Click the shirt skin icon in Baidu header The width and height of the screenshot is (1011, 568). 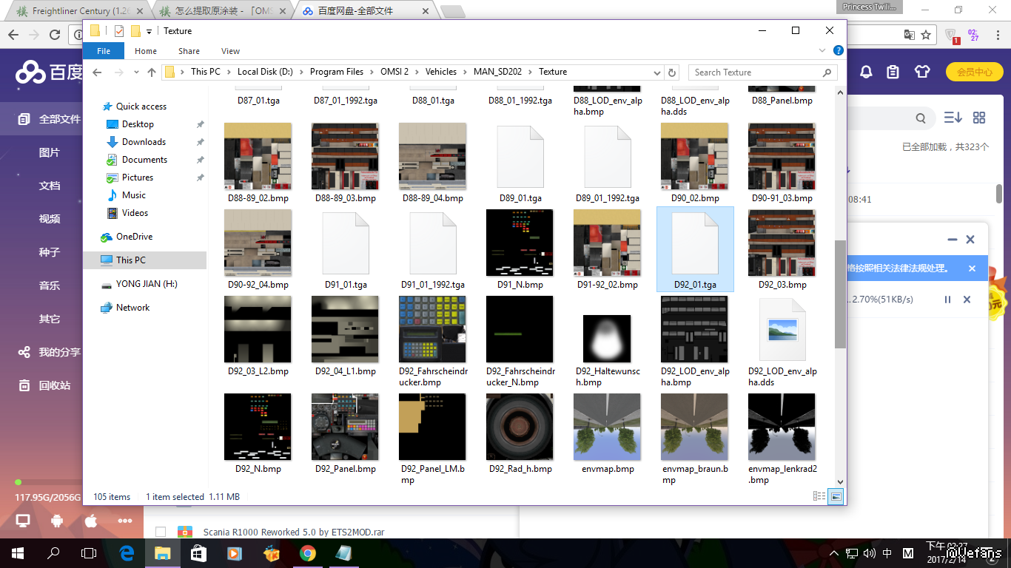pyautogui.click(x=921, y=72)
